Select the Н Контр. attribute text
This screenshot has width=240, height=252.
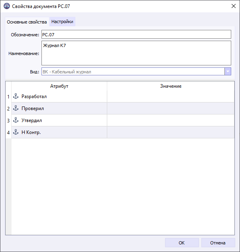[31, 132]
